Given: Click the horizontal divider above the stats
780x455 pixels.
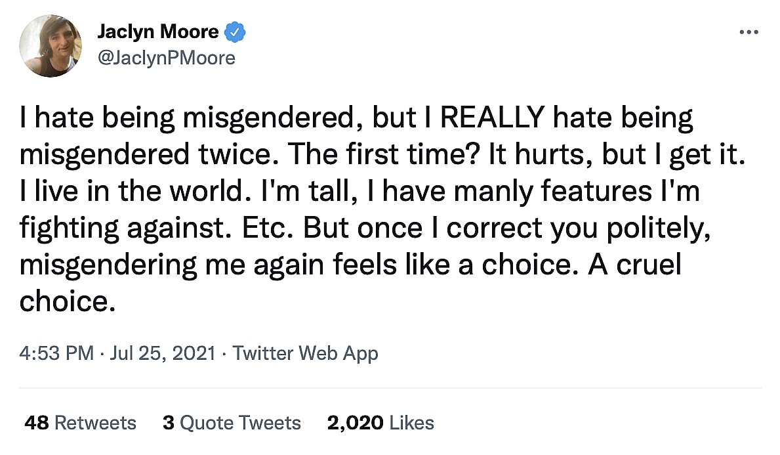Looking at the screenshot, I should click(390, 388).
